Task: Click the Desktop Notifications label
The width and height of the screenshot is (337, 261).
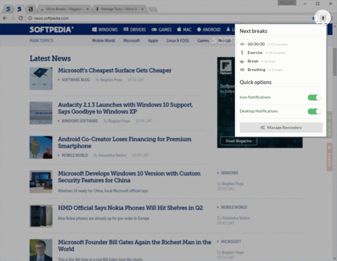Action: point(258,111)
